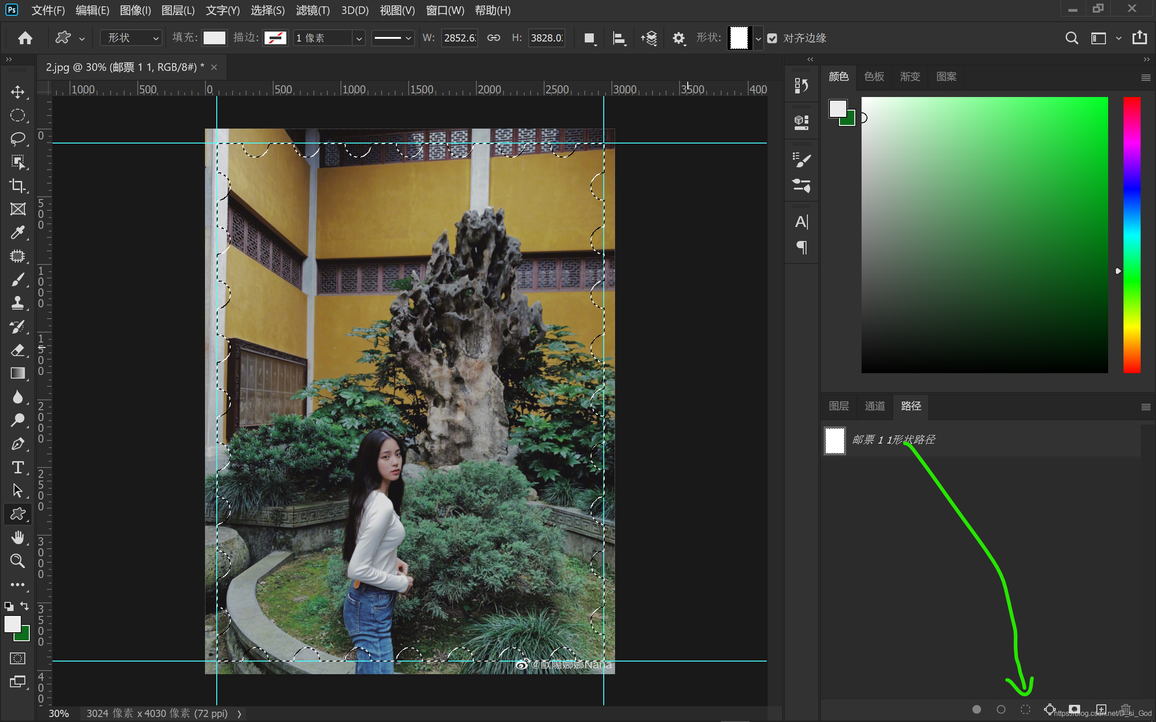Stroke path with brush icon

pos(1001,709)
